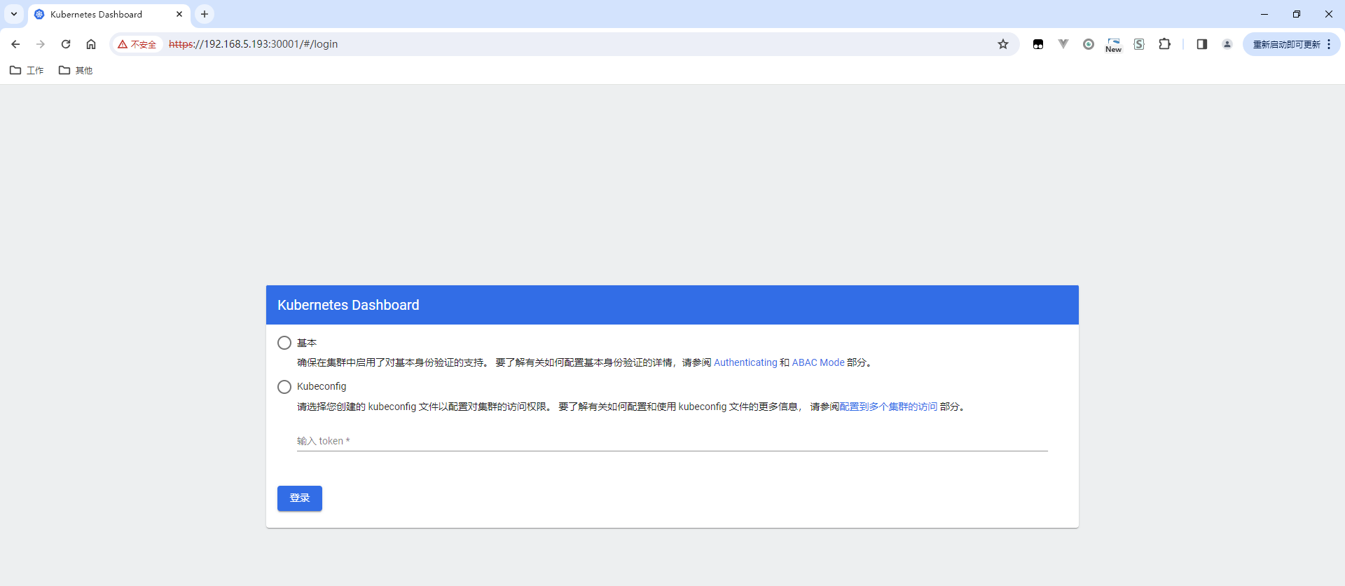Screen dimensions: 1345x586
Task: Restore down the browser window
Action: click(x=1297, y=14)
